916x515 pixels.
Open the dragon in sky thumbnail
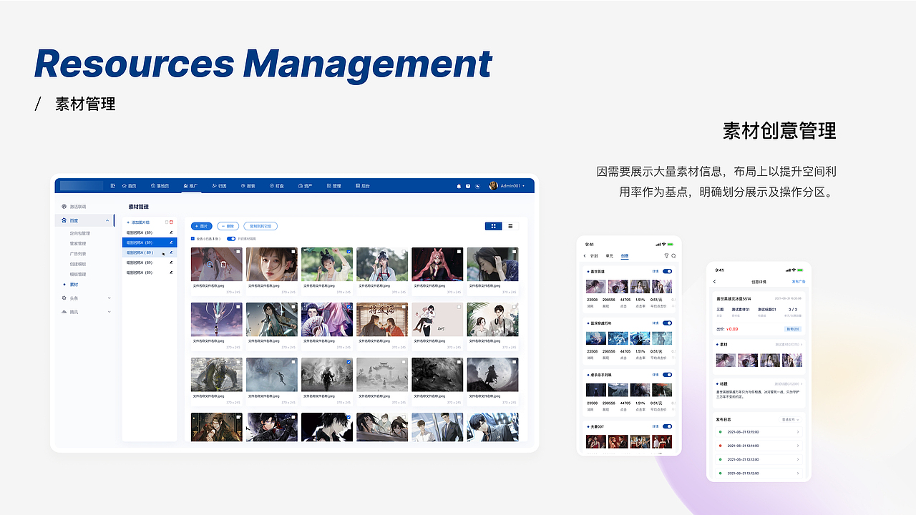[217, 319]
